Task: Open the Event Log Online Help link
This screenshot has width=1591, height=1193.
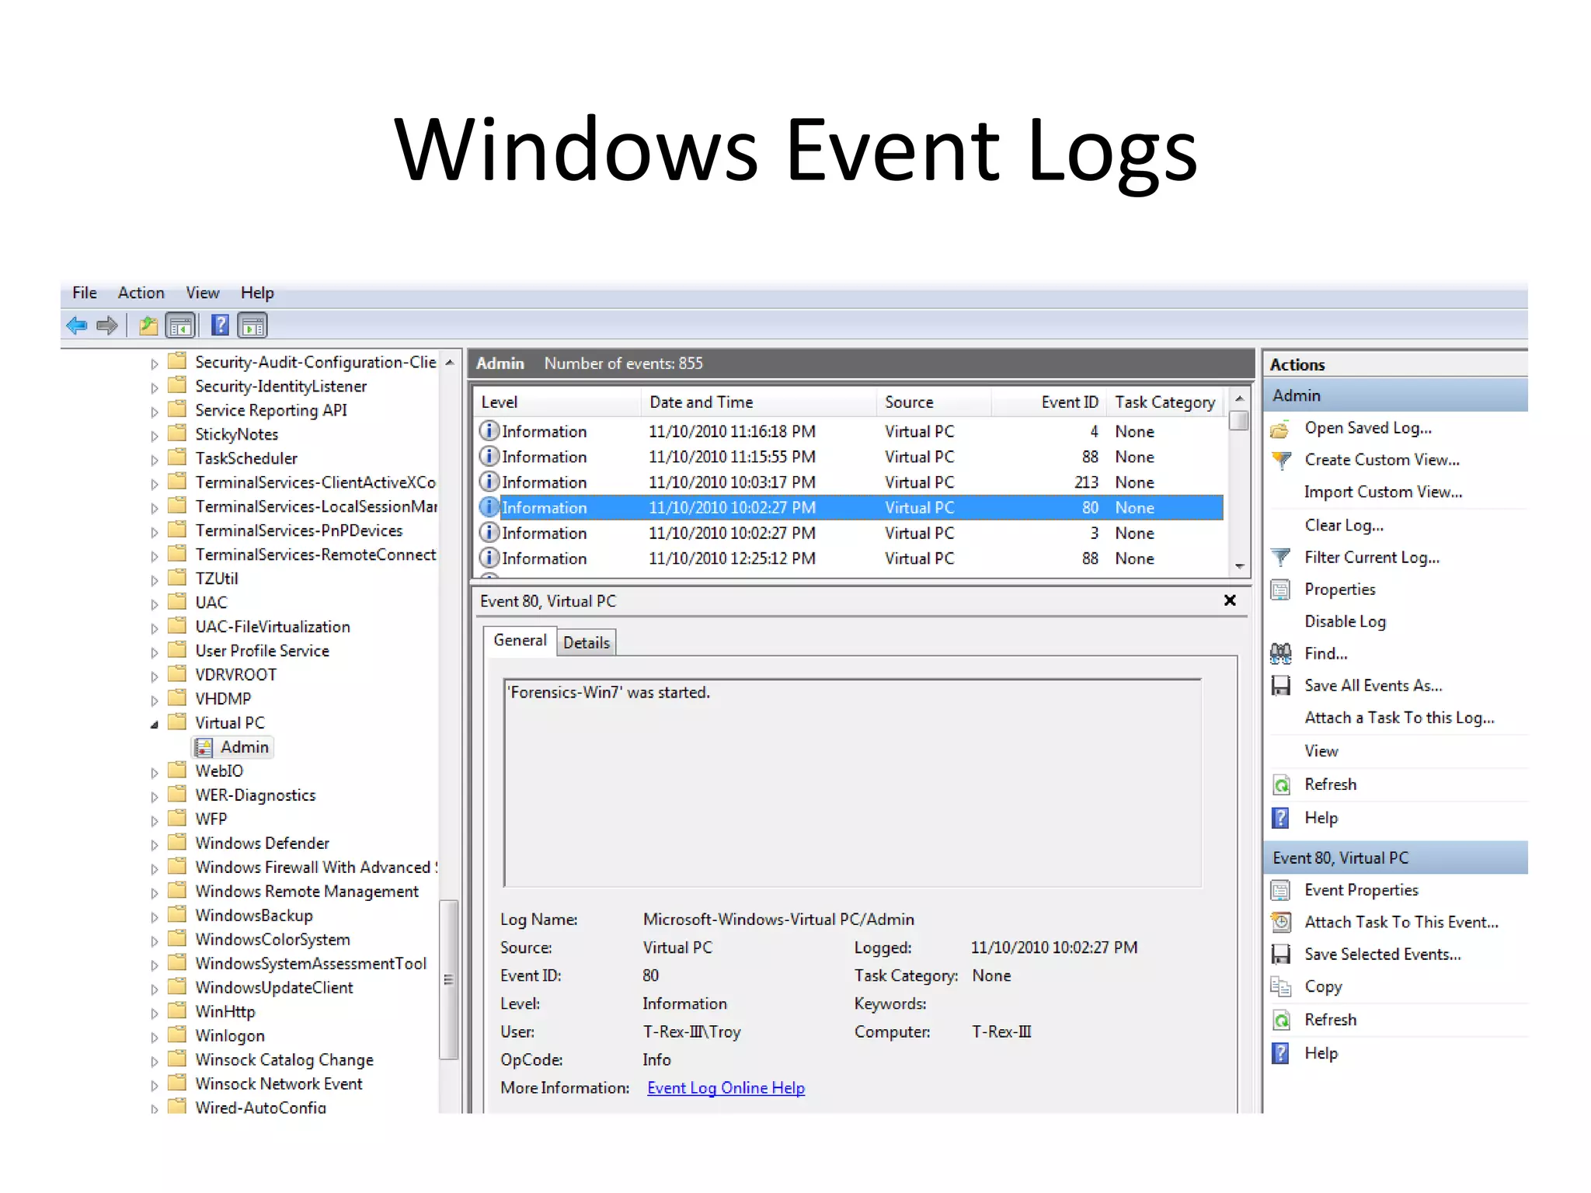Action: pyautogui.click(x=726, y=1088)
